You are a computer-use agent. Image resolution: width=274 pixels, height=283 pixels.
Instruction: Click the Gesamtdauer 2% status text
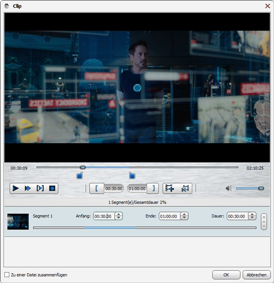[x=137, y=202]
